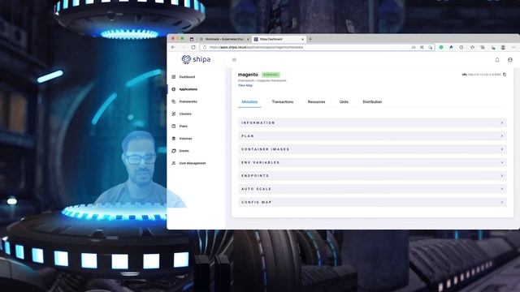Click the Plans sidebar icon
Image resolution: width=520 pixels, height=292 pixels.
(173, 127)
